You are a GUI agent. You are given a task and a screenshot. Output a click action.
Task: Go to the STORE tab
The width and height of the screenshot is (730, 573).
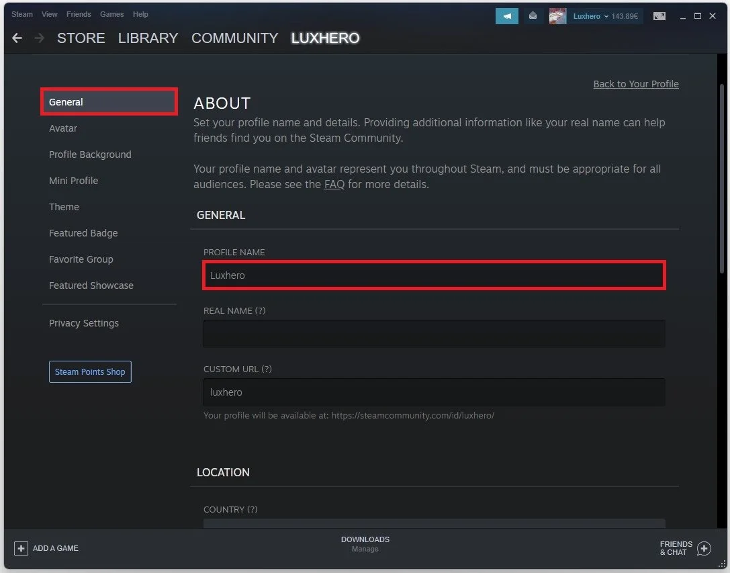pos(81,38)
